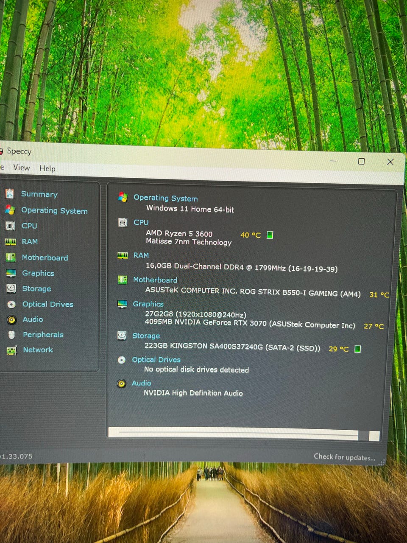Viewport: 407px width, 543px height.
Task: Click the Graphics monitor icon in sidebar
Action: tap(11, 273)
